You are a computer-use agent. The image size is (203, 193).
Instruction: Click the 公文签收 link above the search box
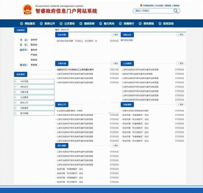pos(159,6)
